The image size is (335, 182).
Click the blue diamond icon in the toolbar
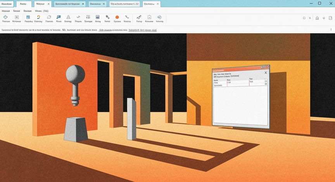(5, 17)
